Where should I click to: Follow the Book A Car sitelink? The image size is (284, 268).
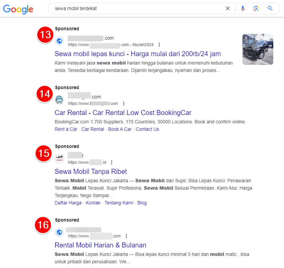click(x=120, y=129)
